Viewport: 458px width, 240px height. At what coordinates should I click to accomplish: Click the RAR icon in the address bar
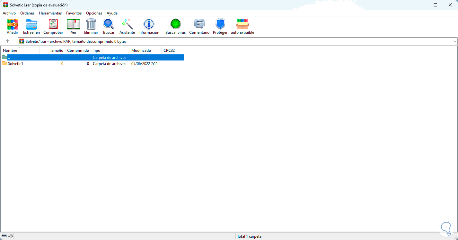[x=22, y=41]
